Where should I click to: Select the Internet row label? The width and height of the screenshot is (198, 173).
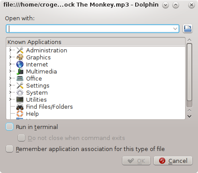[37, 64]
